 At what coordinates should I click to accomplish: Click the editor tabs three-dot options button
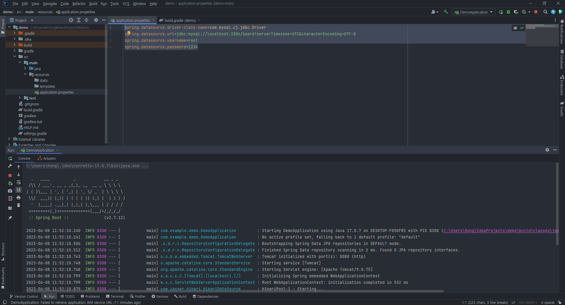[x=555, y=20]
